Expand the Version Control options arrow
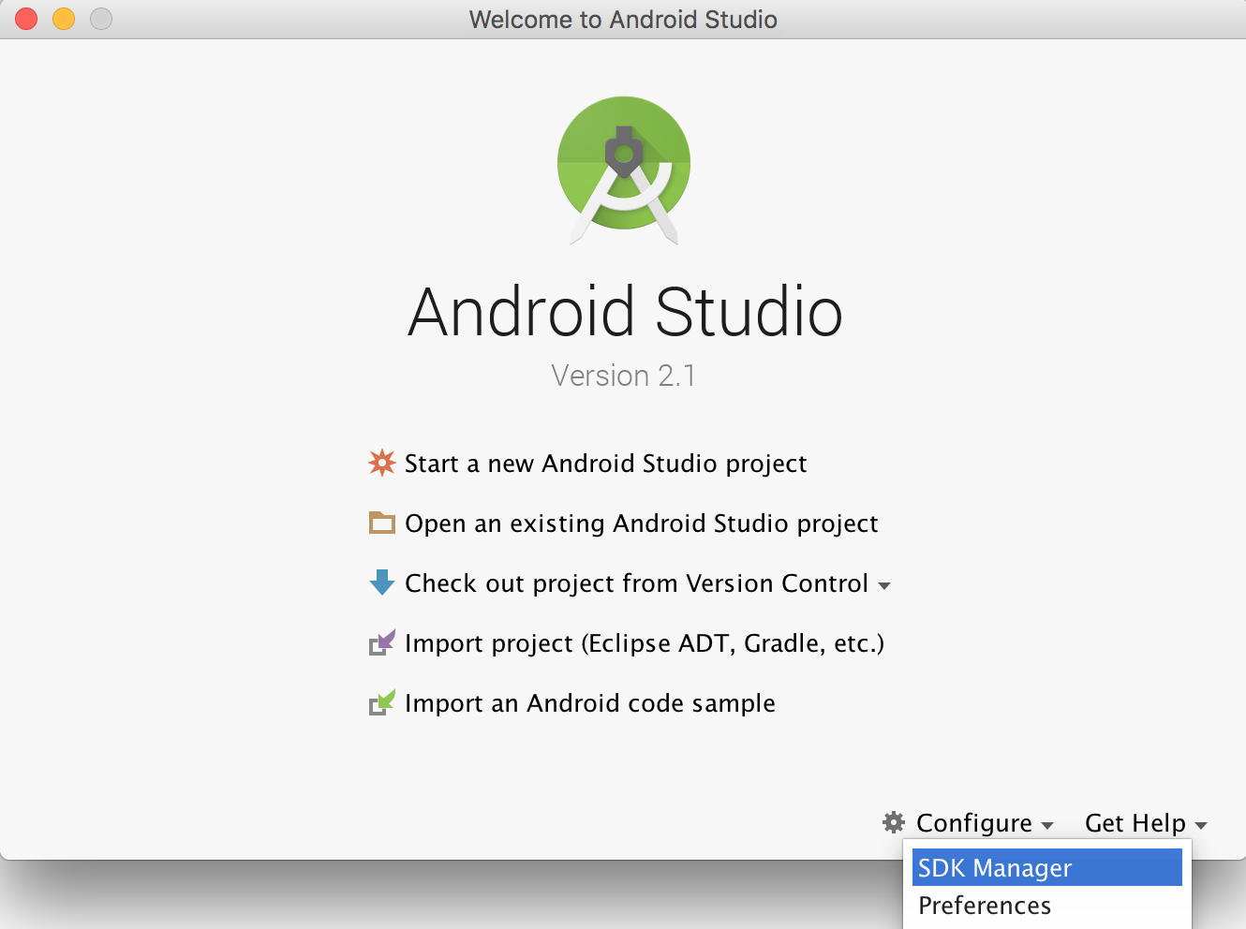1246x929 pixels. pos(885,584)
